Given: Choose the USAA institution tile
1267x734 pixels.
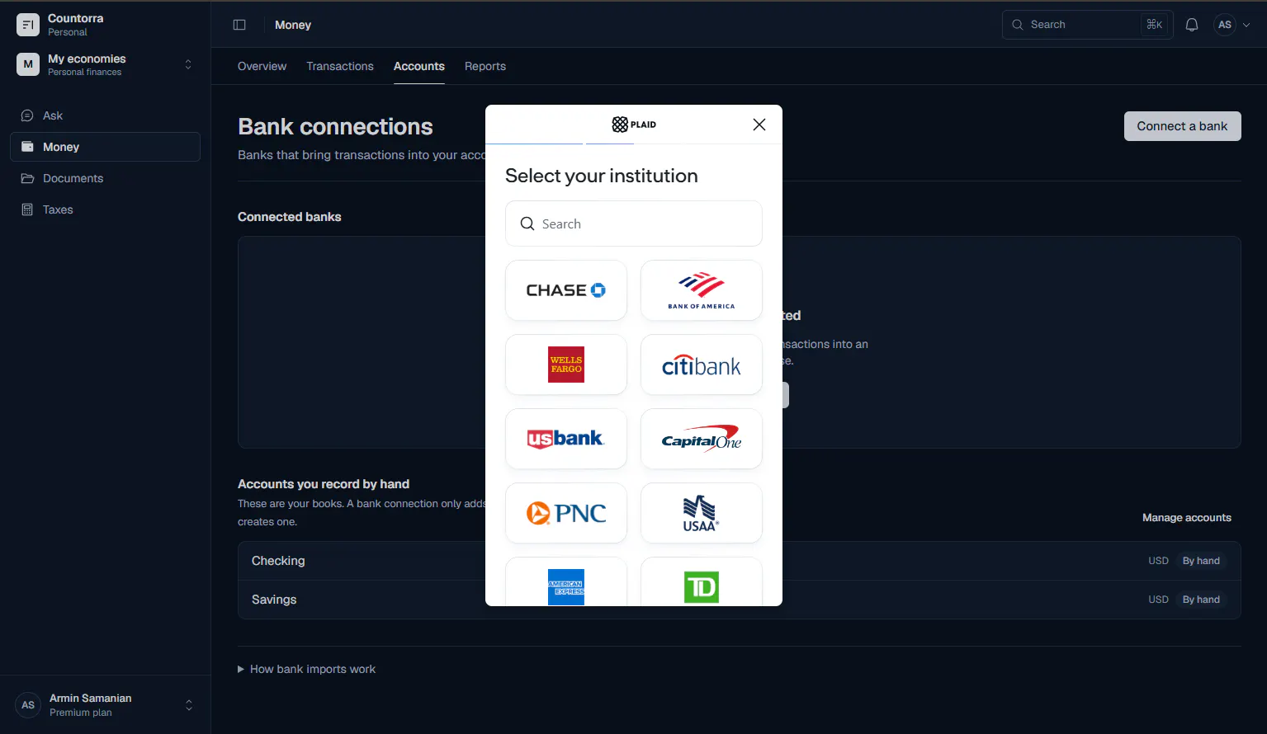Looking at the screenshot, I should 702,513.
